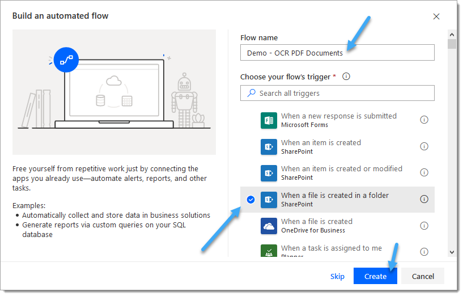463x296 pixels.
Task: Click the scrollbar up arrow
Action: point(452,35)
